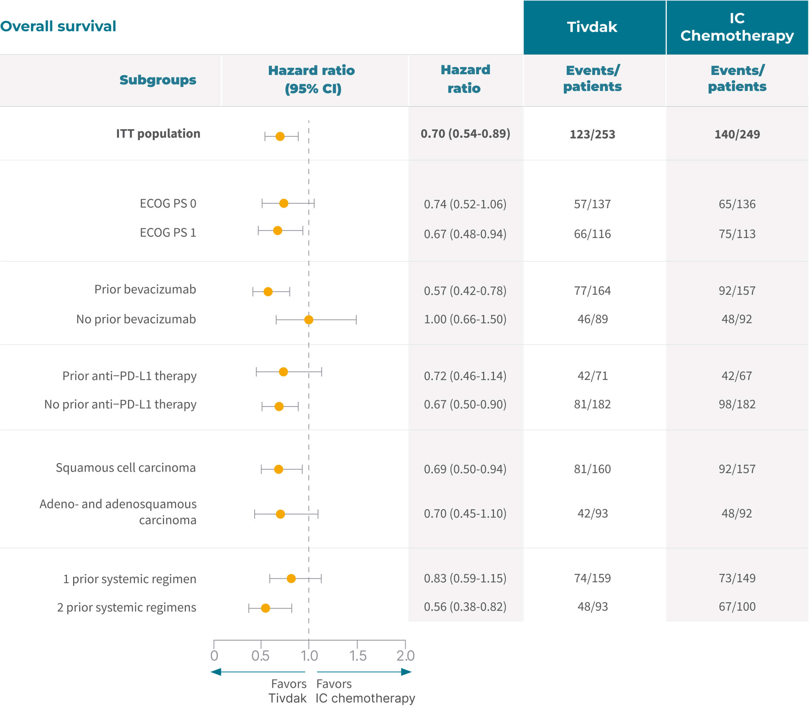
Task: Click the No prior bevacizumab data dot
Action: (309, 320)
